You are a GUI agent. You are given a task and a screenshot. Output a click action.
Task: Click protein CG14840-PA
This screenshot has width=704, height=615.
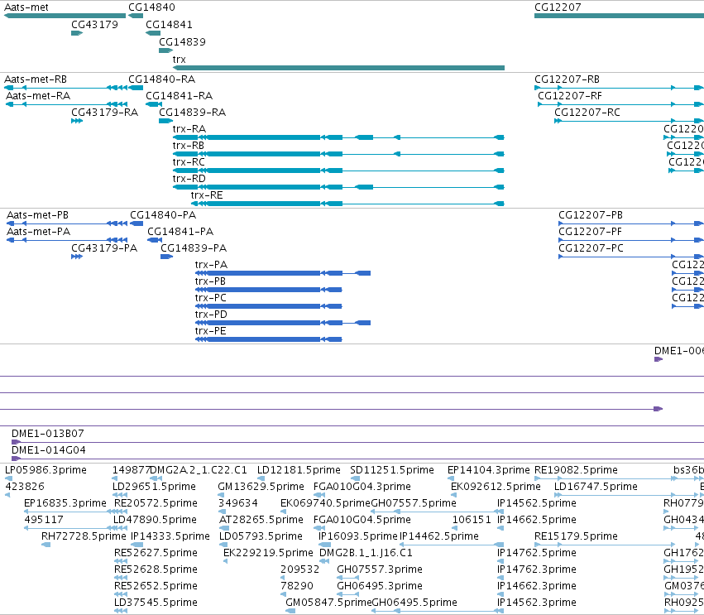(136, 223)
